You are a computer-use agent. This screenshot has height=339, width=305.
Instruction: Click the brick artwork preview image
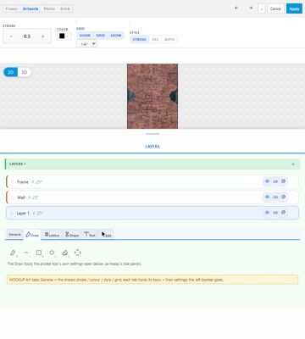pos(152,96)
